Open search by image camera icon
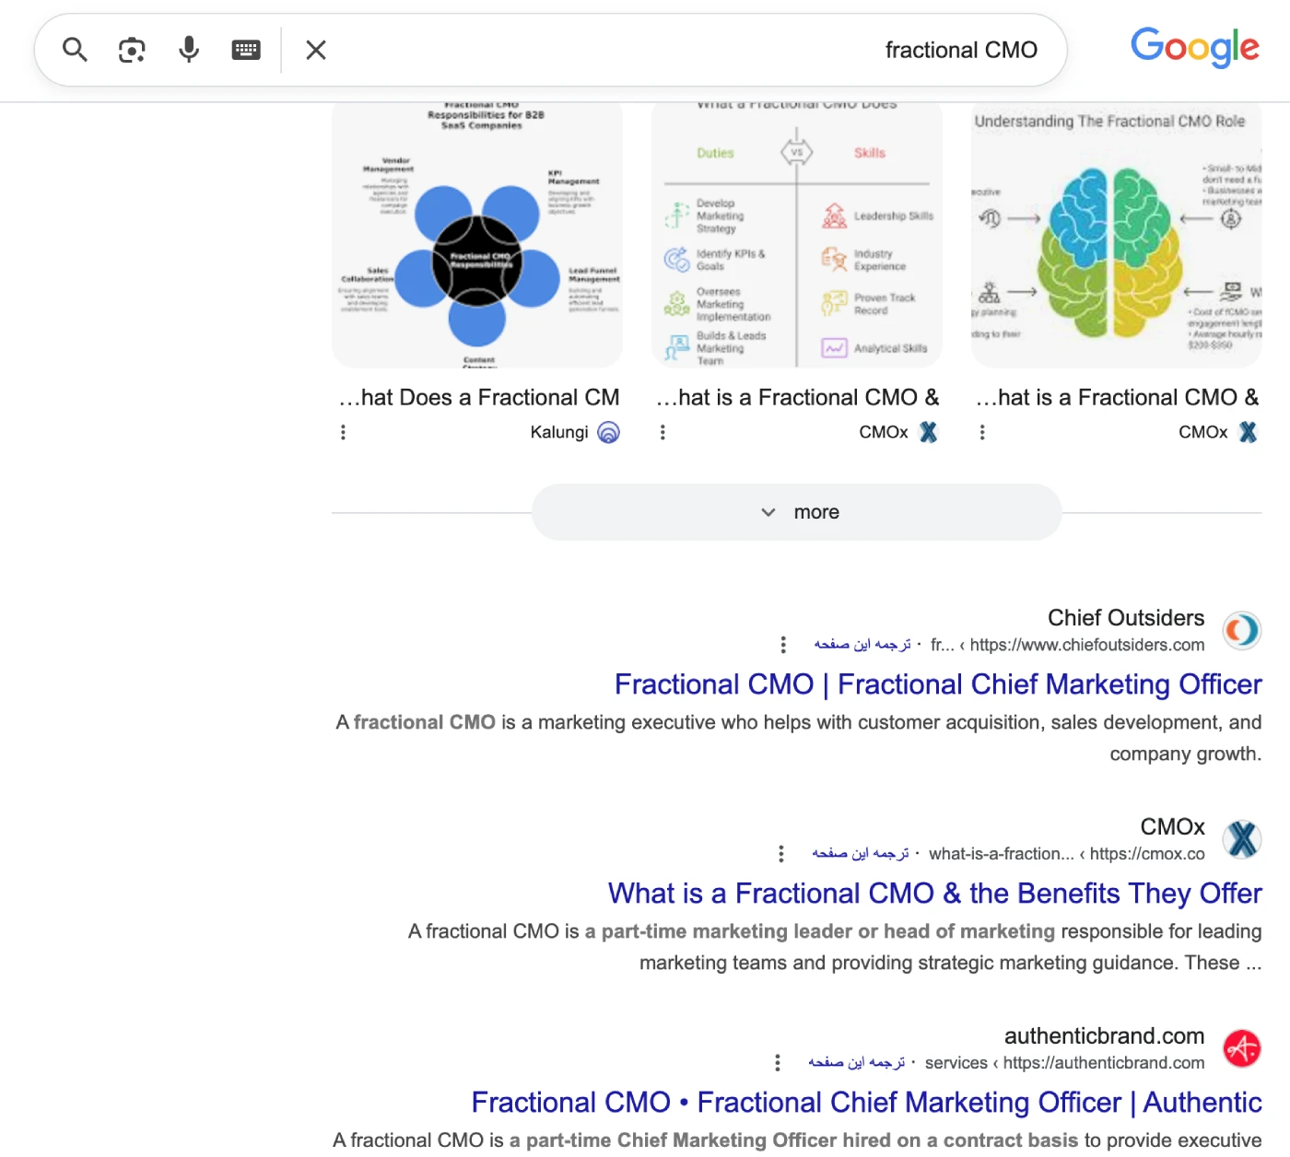This screenshot has width=1290, height=1157. click(132, 50)
